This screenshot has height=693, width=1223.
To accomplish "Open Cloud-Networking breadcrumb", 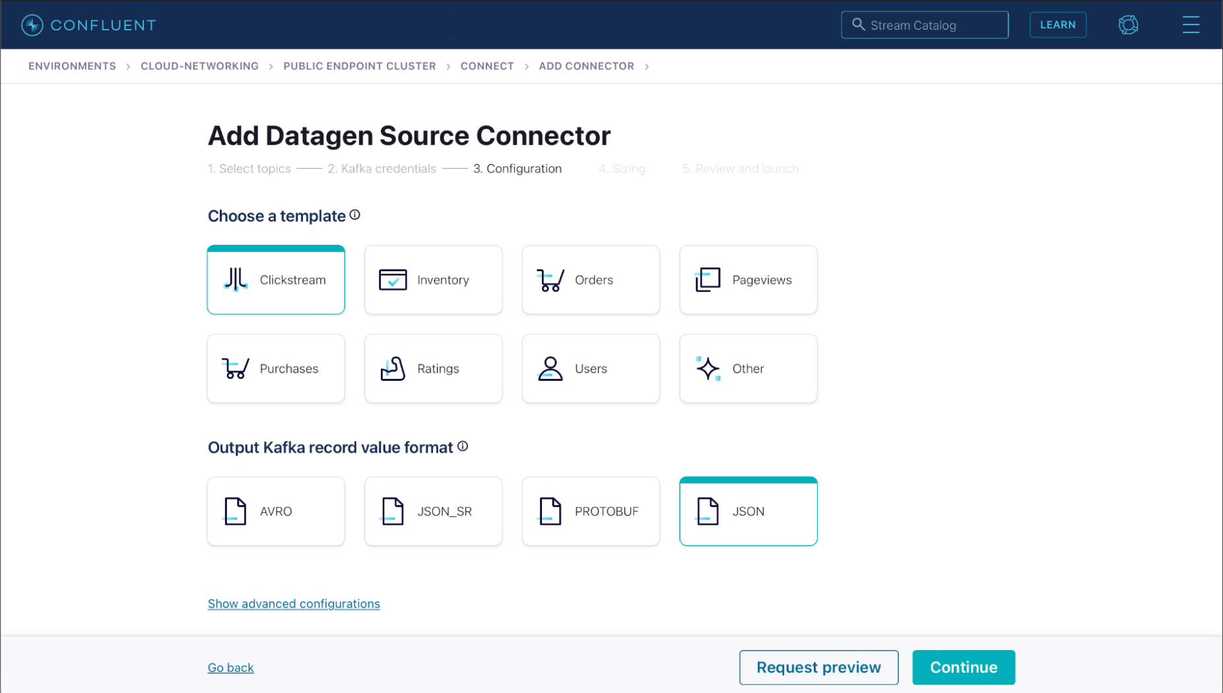I will (199, 66).
